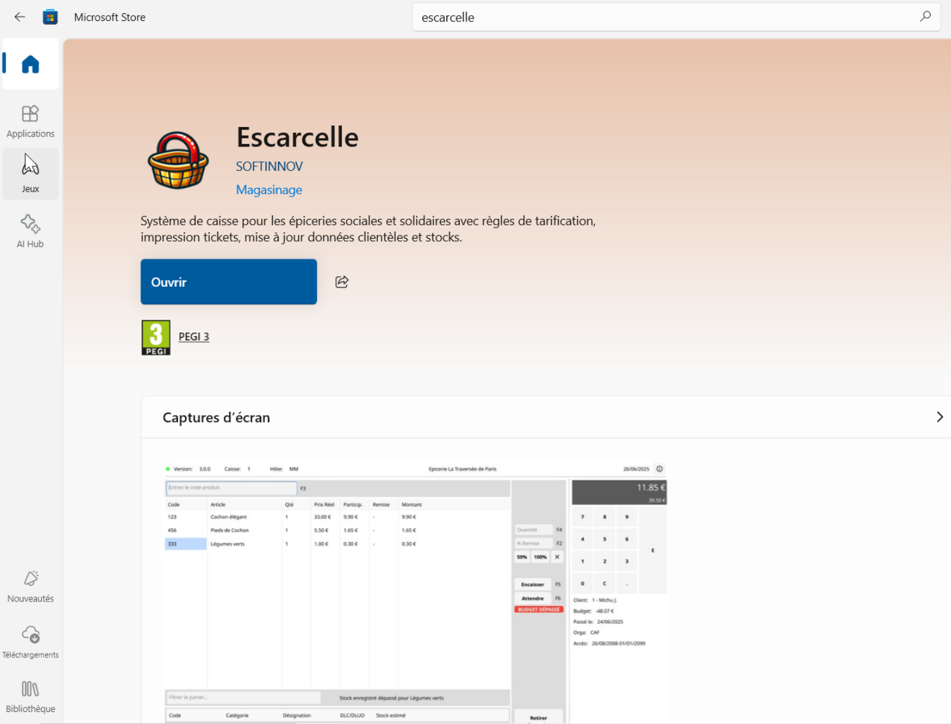
Task: Open Nouveautés in sidebar
Action: 30,586
